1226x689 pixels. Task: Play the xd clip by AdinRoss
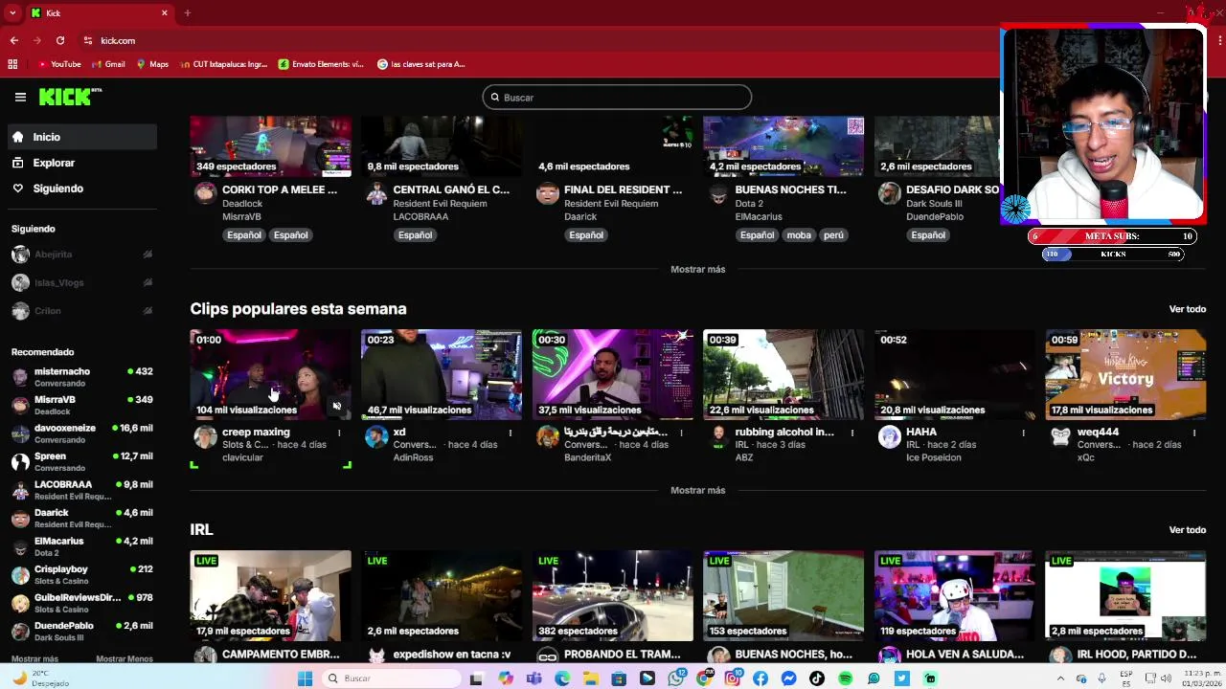442,374
